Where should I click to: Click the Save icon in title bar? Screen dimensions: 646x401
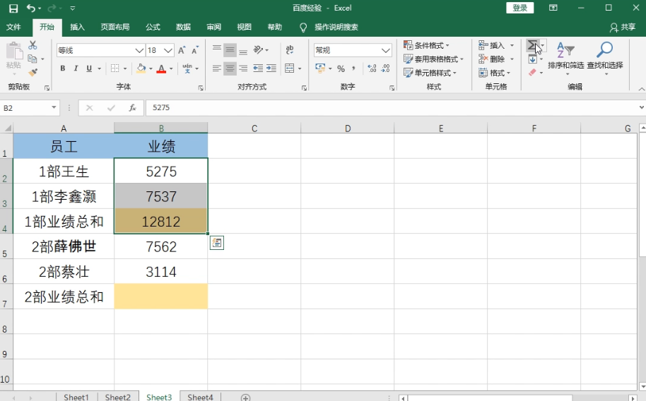13,8
